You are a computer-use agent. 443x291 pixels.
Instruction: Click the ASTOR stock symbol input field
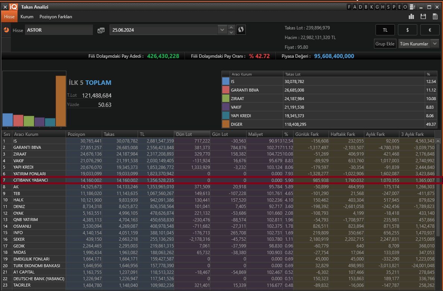pyautogui.click(x=59, y=30)
